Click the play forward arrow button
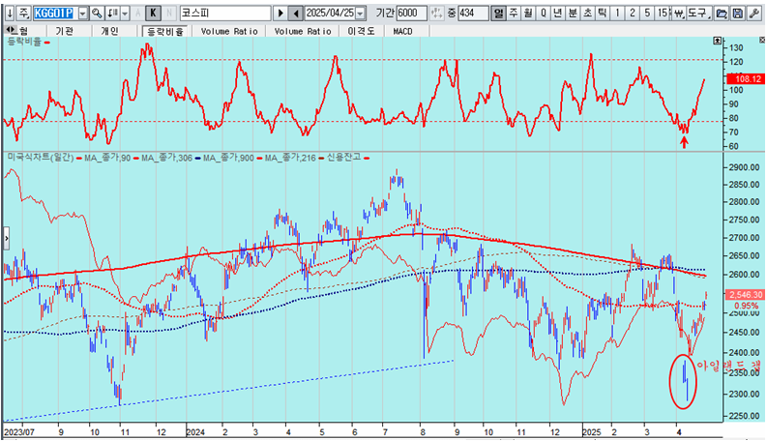 [x=280, y=14]
